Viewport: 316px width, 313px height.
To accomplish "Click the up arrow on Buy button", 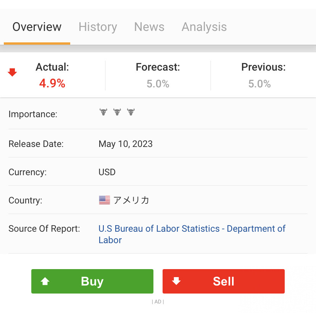I will tap(45, 281).
